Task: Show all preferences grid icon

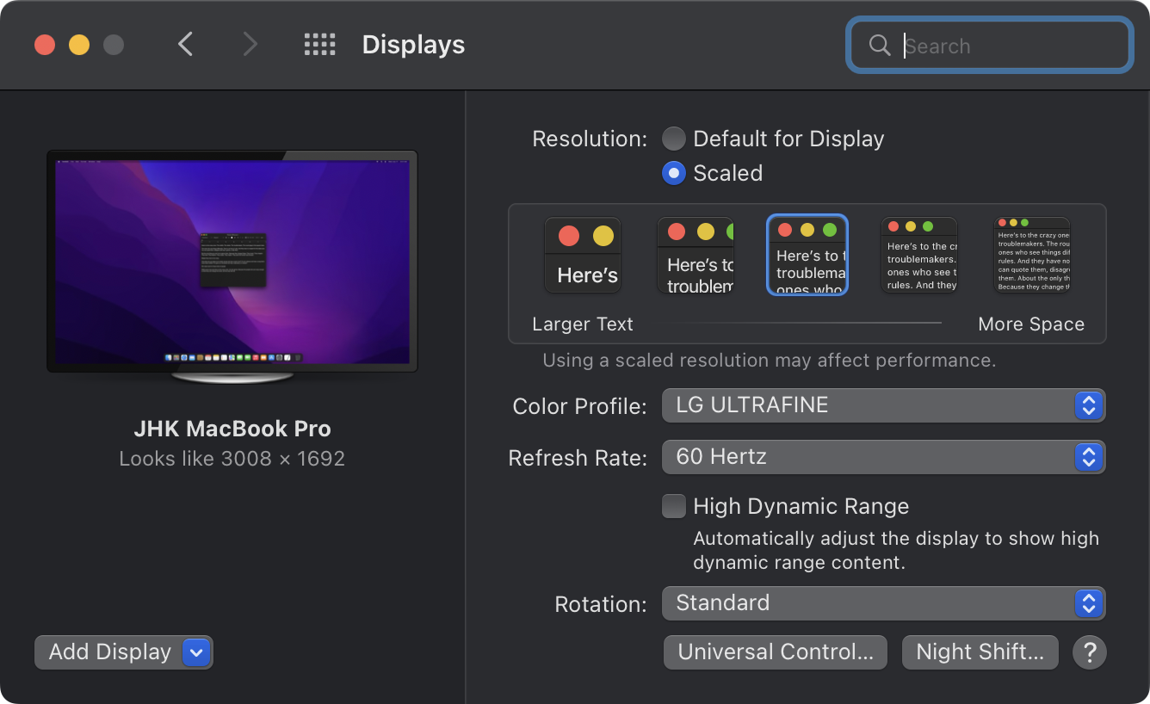Action: (319, 45)
